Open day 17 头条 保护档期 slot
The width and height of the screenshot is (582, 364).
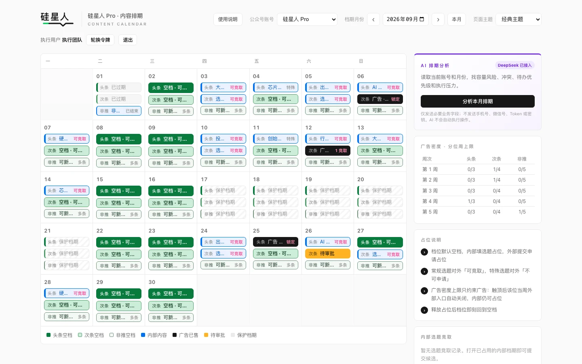tap(223, 190)
